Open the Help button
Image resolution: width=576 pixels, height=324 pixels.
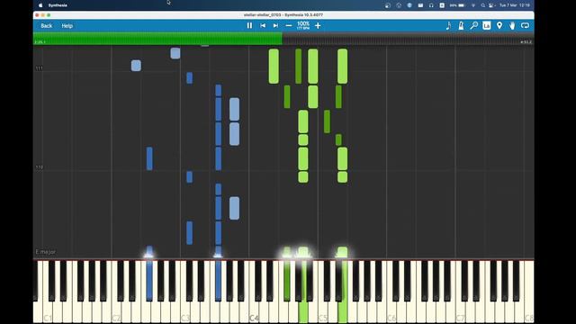67,26
